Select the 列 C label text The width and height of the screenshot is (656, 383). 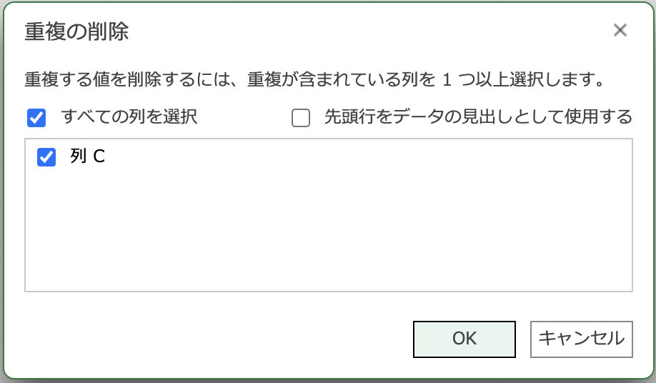click(88, 157)
